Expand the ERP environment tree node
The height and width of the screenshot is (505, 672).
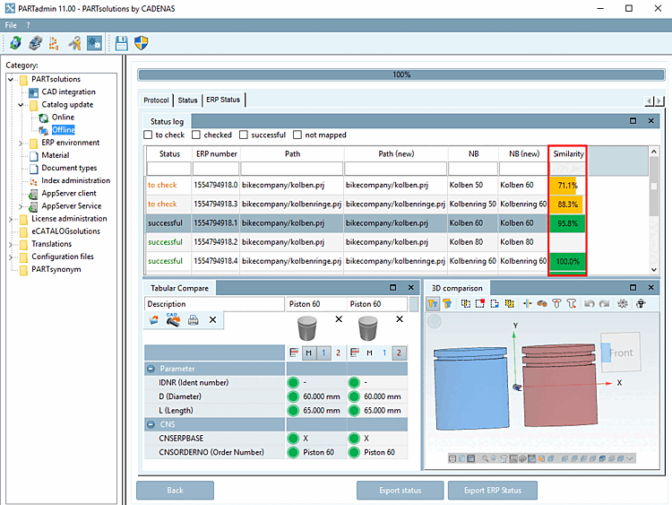pyautogui.click(x=21, y=143)
